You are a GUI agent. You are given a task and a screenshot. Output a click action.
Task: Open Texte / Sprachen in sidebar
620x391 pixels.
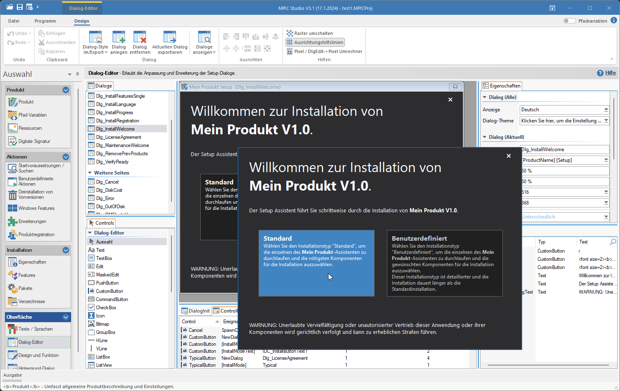click(38, 329)
